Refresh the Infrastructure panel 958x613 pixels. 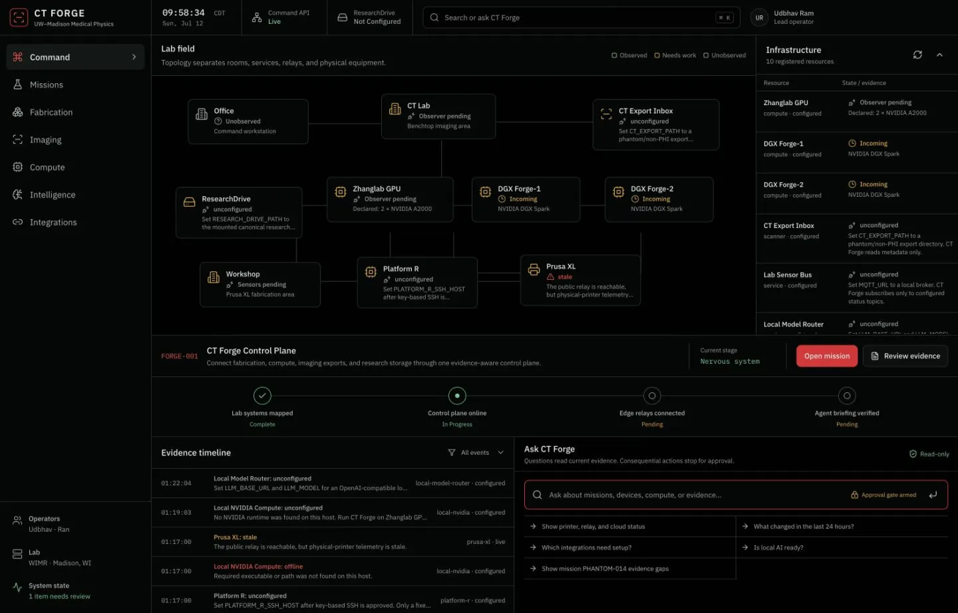[x=917, y=55]
